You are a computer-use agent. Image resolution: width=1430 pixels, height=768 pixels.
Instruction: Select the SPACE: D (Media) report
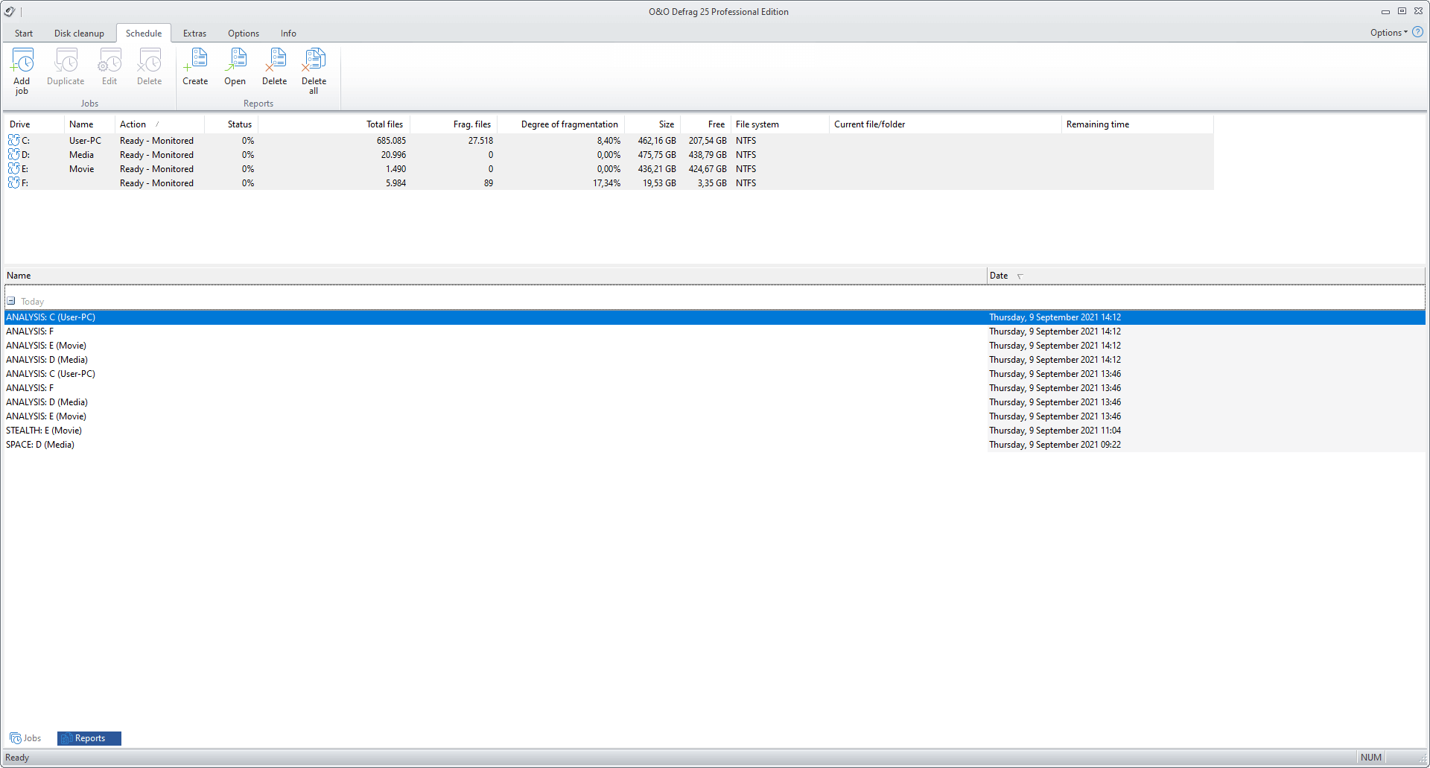pos(715,445)
